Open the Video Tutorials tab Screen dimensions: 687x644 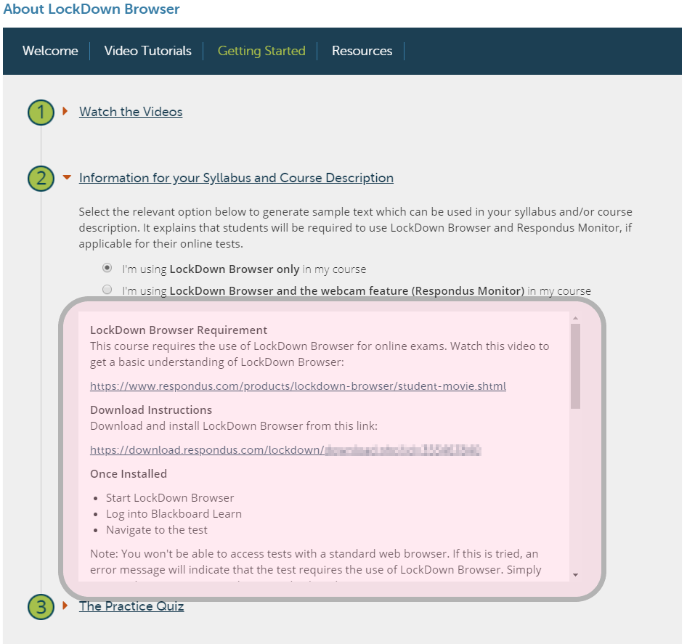point(147,51)
